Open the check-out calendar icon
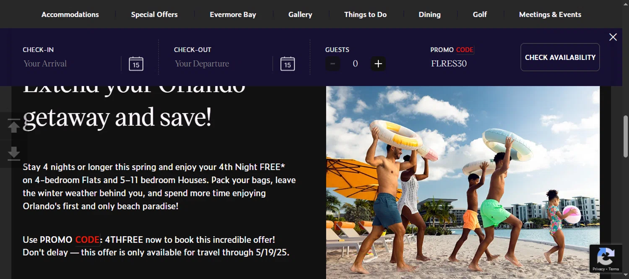Image resolution: width=629 pixels, height=279 pixels. point(287,64)
